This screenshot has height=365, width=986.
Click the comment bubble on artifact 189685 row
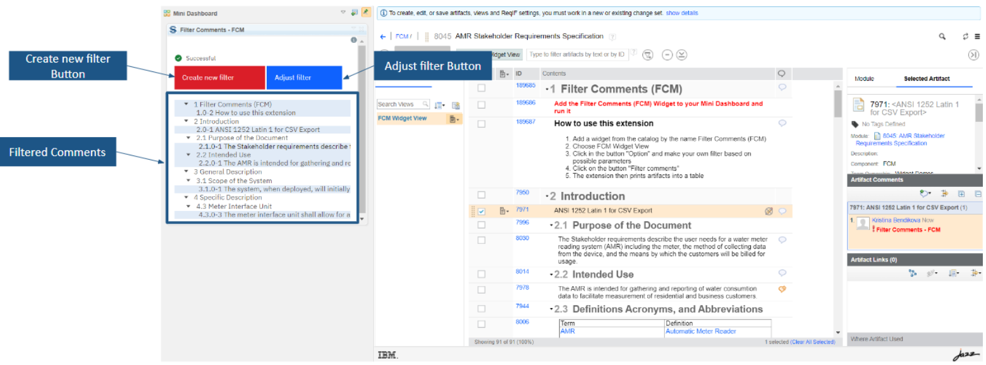pos(782,88)
